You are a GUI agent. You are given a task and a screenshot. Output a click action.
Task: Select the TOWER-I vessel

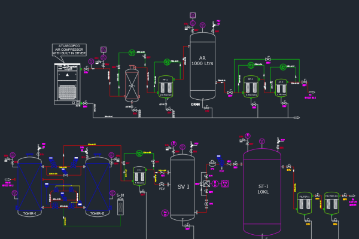(x=29, y=185)
